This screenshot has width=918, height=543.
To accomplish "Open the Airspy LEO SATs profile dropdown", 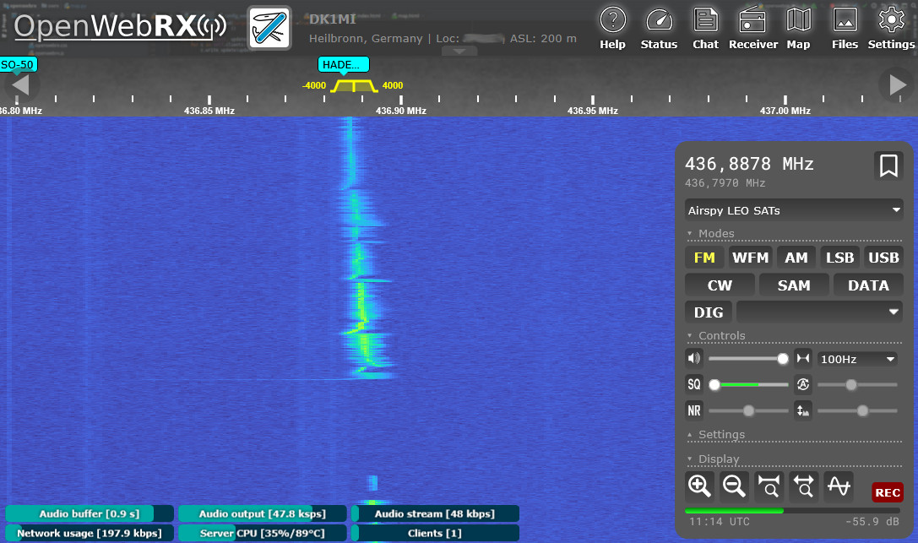I will pos(794,209).
